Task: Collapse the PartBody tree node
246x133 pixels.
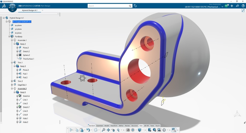Action: pyautogui.click(x=9, y=36)
